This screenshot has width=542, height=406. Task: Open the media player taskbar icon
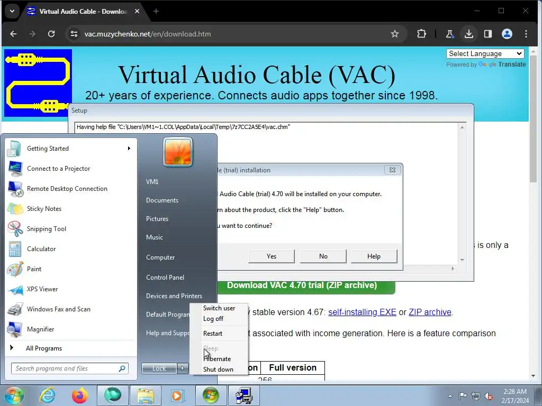178,395
